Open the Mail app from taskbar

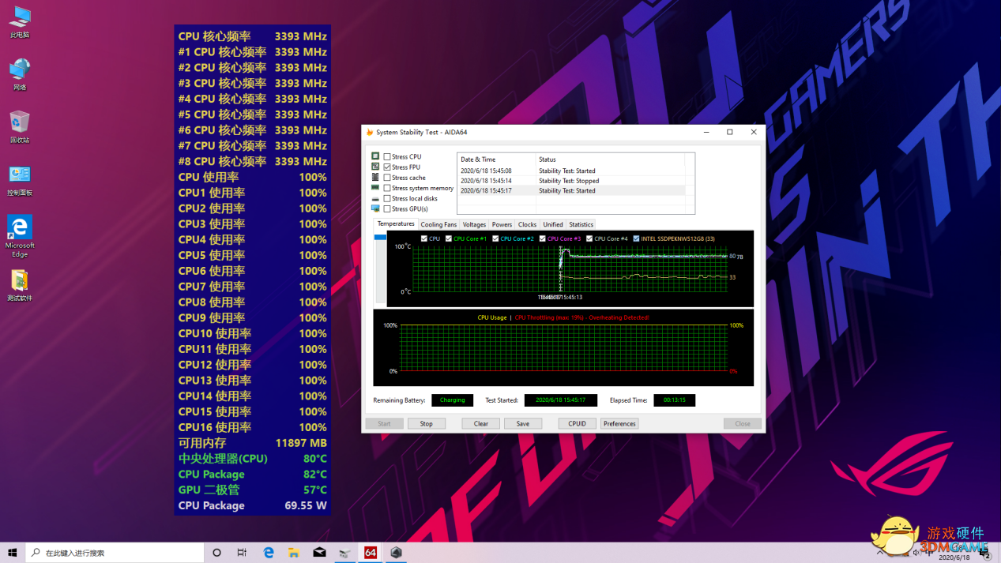pyautogui.click(x=319, y=553)
